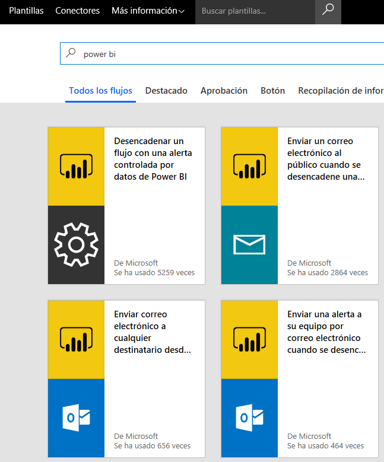The width and height of the screenshot is (384, 462).
Task: Click 'De Microsoft' above '5259 veces'
Action: click(x=136, y=263)
